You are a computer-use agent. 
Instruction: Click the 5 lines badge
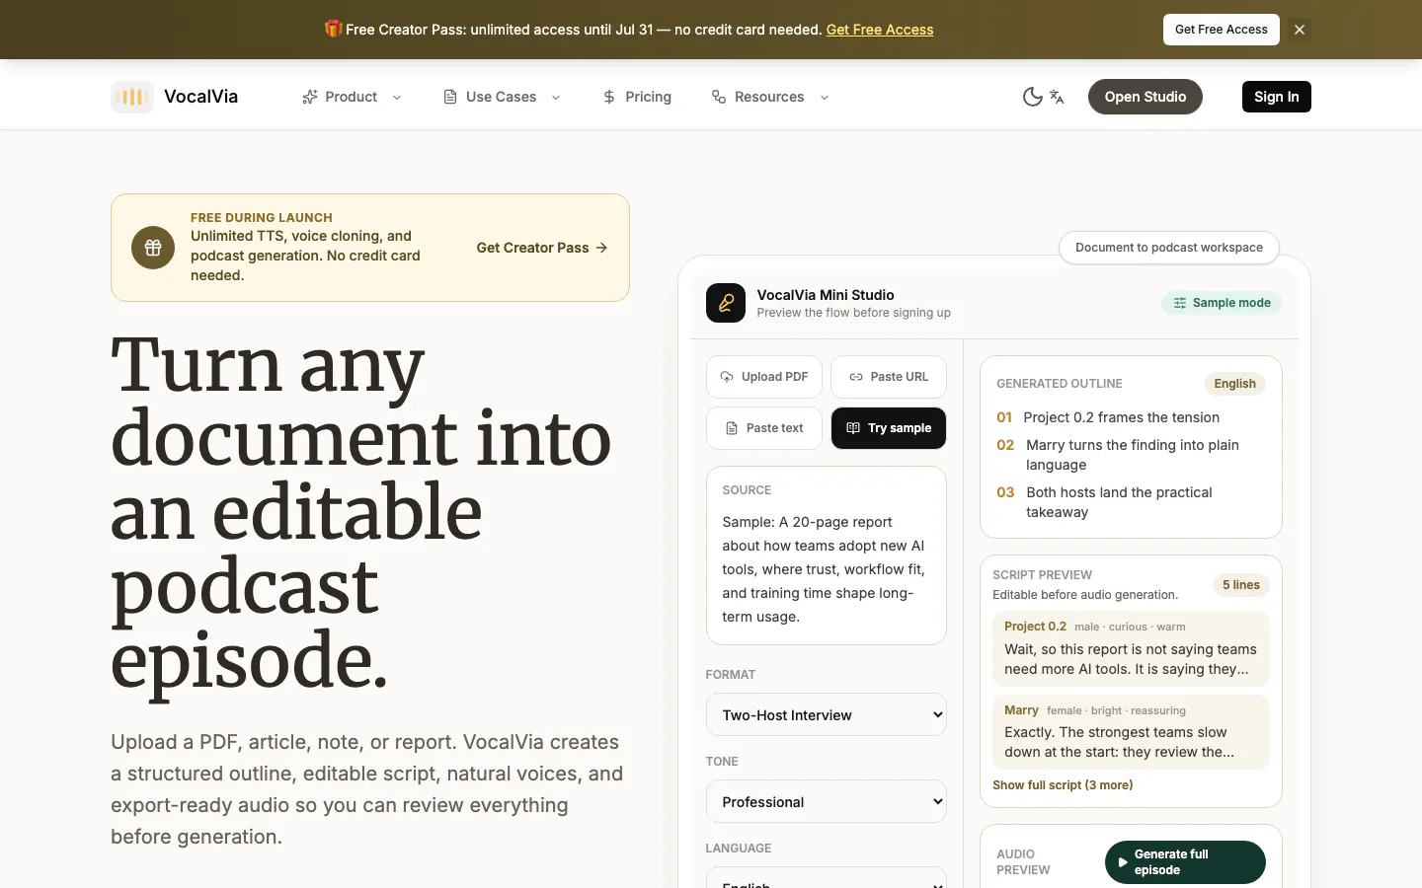(x=1241, y=585)
